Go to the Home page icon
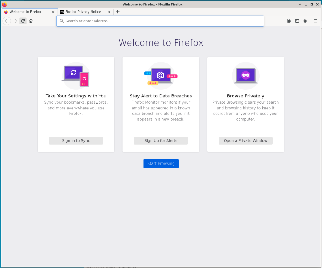The width and height of the screenshot is (322, 268). [31, 21]
